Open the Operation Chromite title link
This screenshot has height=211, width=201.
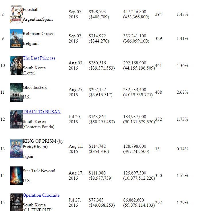(x=41, y=195)
